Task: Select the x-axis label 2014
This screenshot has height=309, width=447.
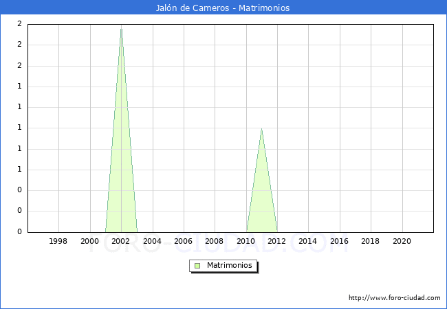Action: [307, 241]
